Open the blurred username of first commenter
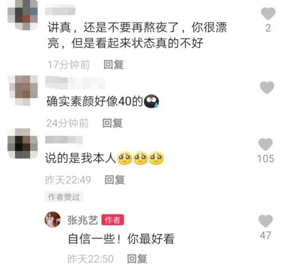This screenshot has height=274, width=307. click(60, 10)
